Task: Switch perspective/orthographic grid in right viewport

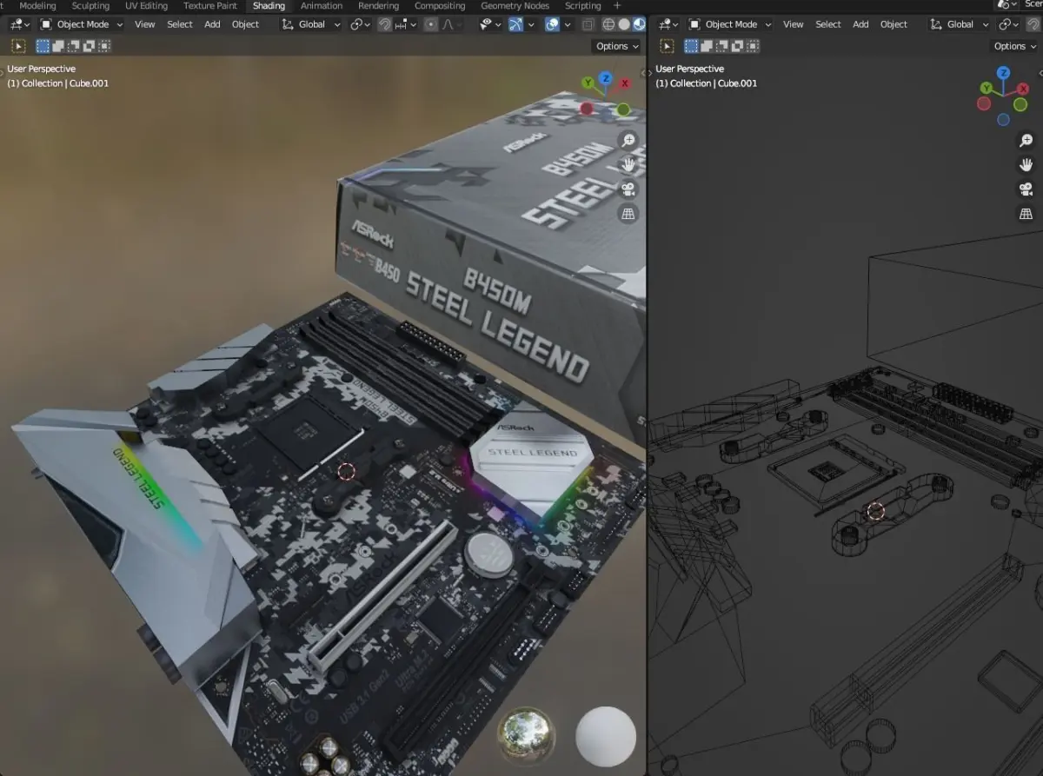Action: click(1026, 214)
